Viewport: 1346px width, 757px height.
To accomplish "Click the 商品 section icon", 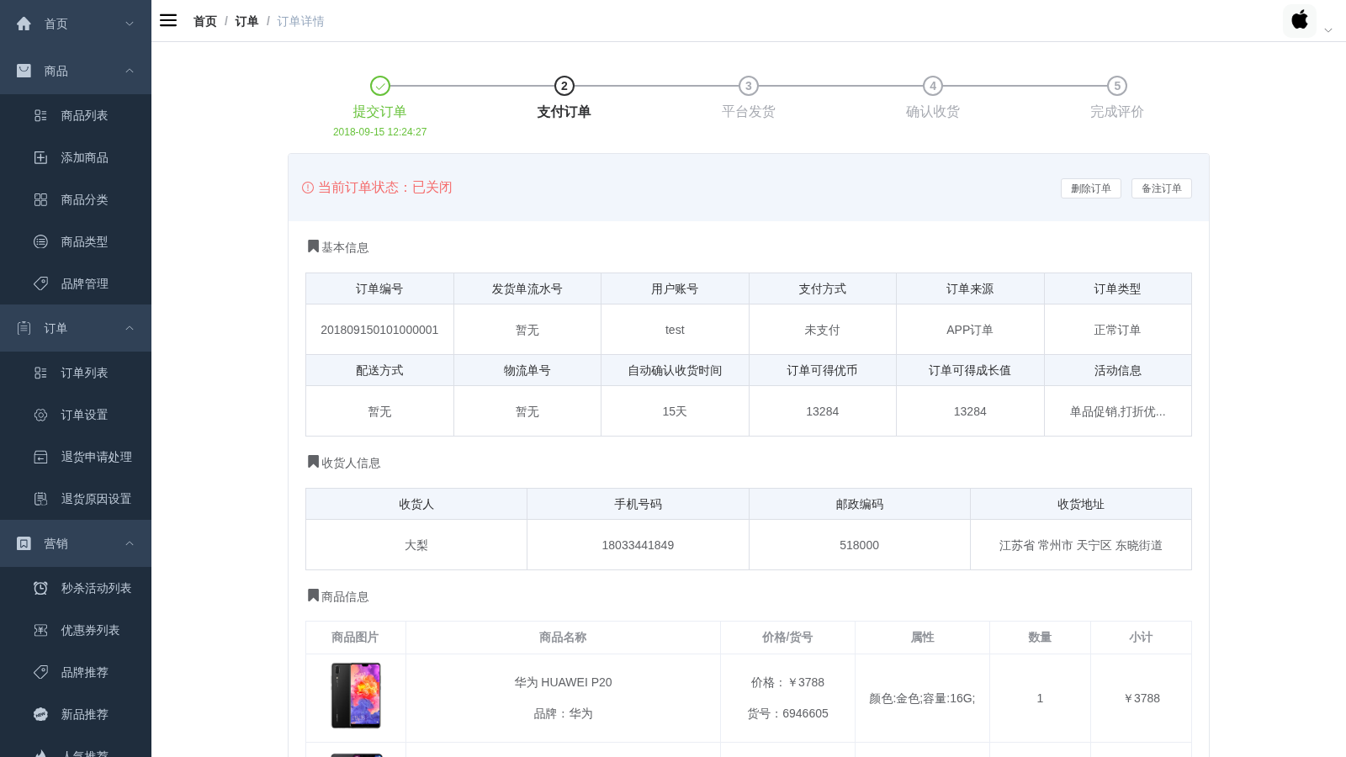I will (x=24, y=71).
